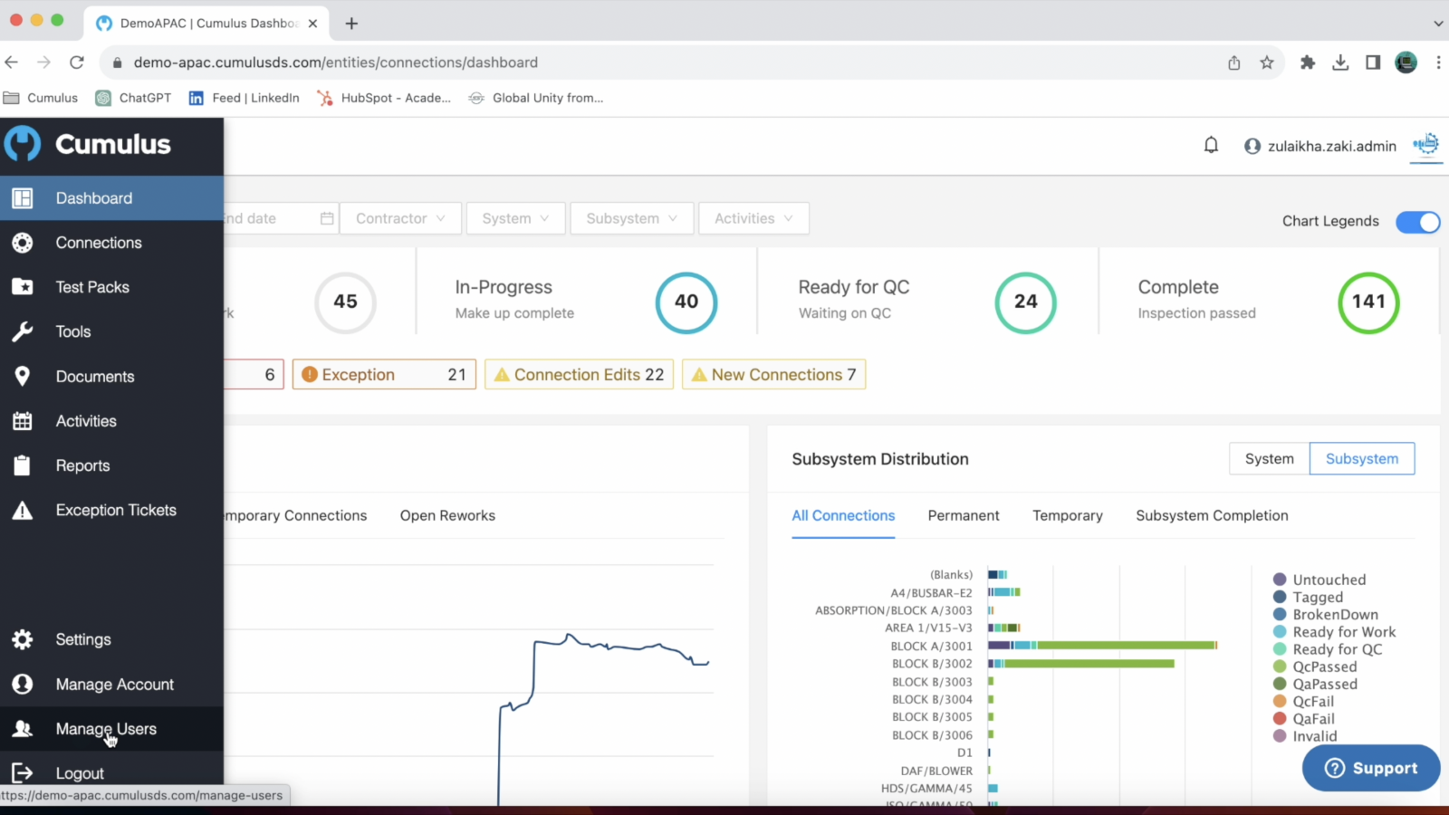
Task: Expand the Contractor dropdown filter
Action: [400, 218]
